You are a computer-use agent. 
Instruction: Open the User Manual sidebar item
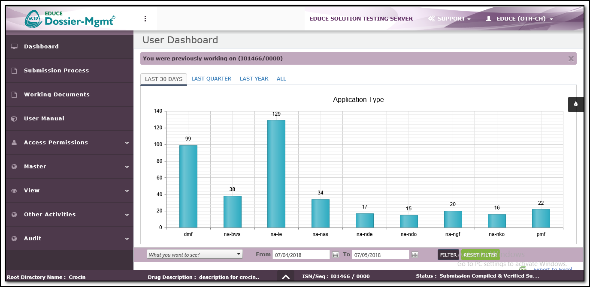44,119
